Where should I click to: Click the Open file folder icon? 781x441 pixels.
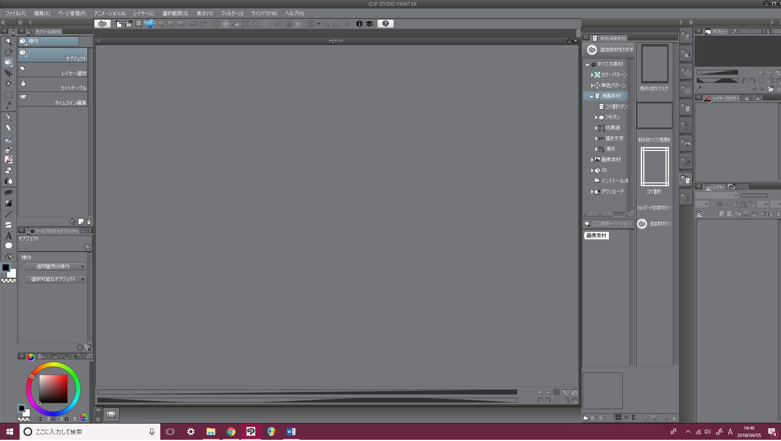129,24
